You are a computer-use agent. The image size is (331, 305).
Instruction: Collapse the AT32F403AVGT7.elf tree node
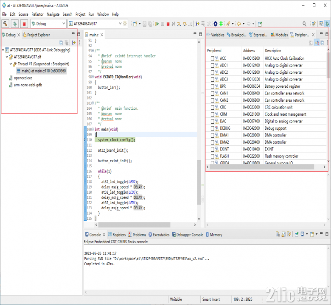(x=7, y=57)
